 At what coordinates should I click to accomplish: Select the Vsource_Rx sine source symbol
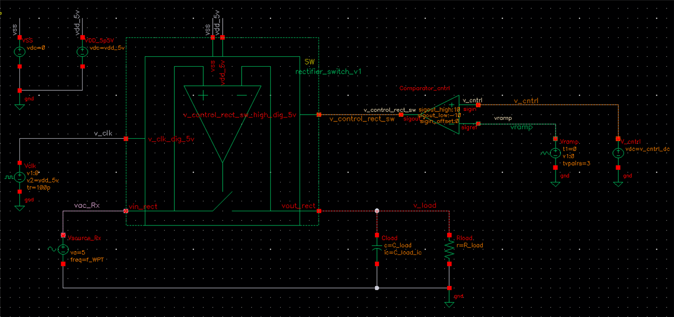point(63,250)
